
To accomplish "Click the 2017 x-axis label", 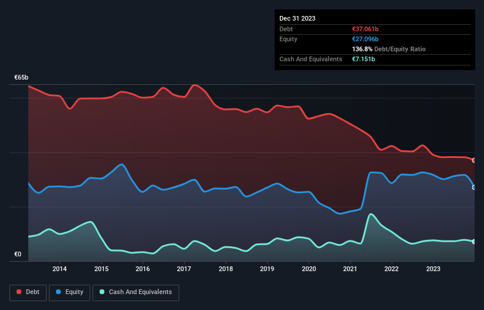I will pos(184,269).
